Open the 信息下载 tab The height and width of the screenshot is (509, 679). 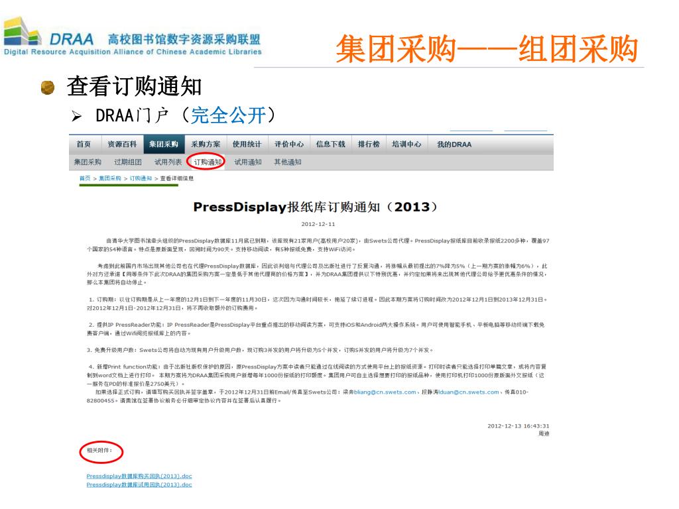[x=331, y=144]
